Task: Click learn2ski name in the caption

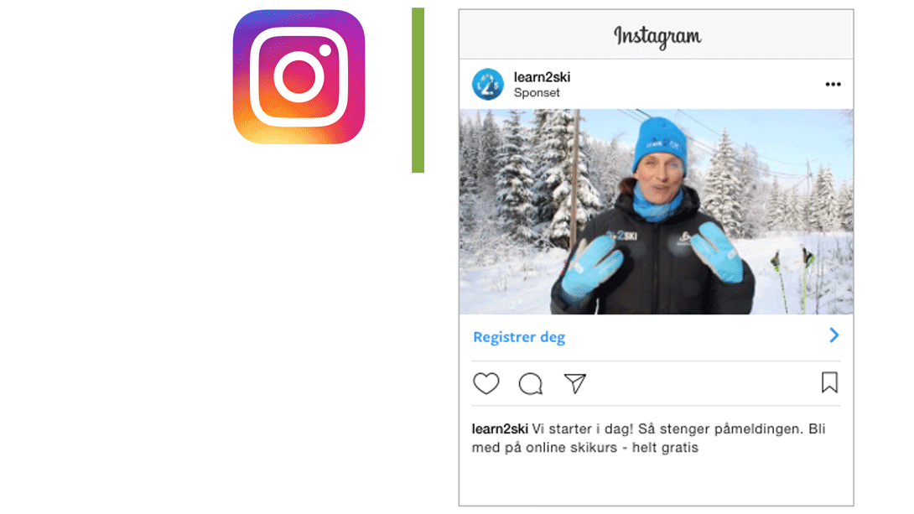Action: click(x=500, y=429)
